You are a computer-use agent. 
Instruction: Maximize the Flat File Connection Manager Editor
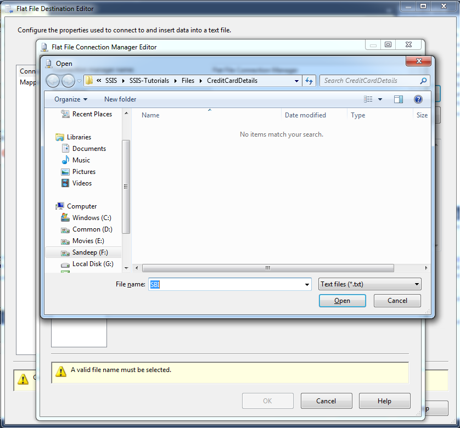coord(388,44)
